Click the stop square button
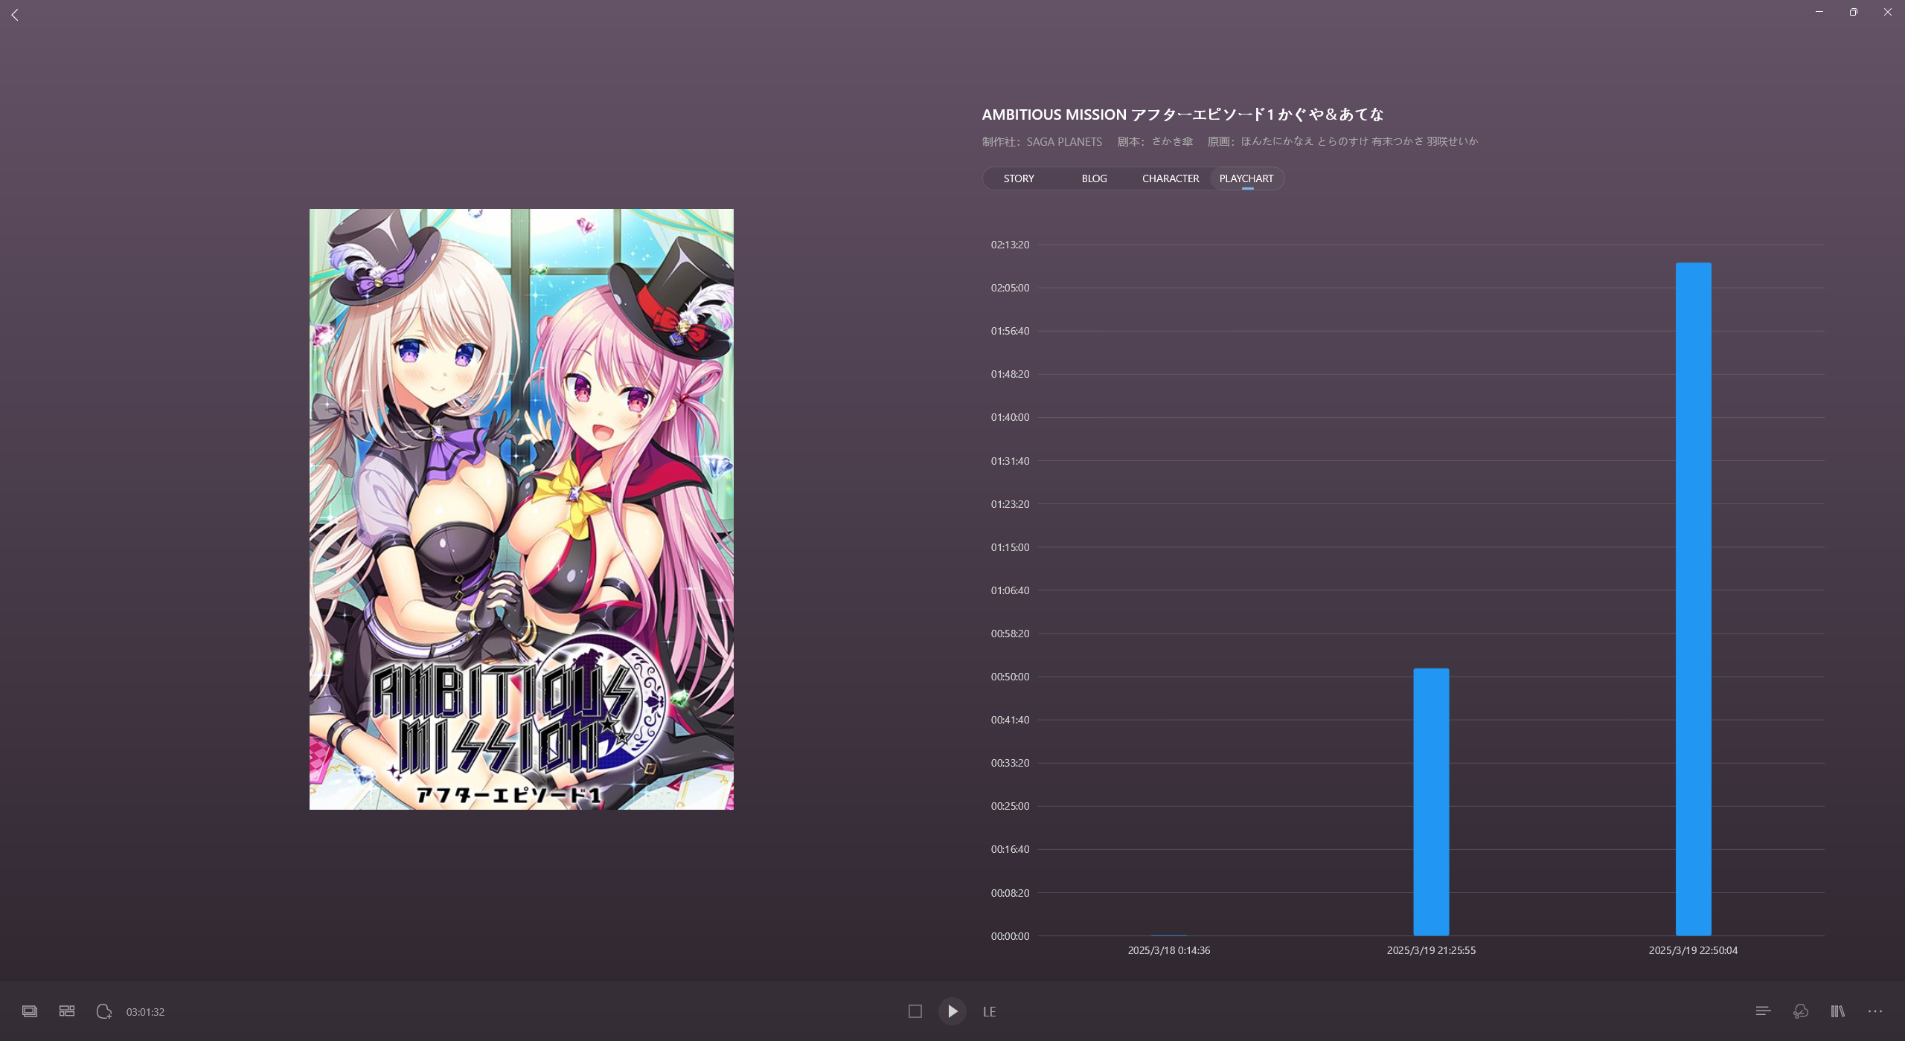 [915, 1011]
